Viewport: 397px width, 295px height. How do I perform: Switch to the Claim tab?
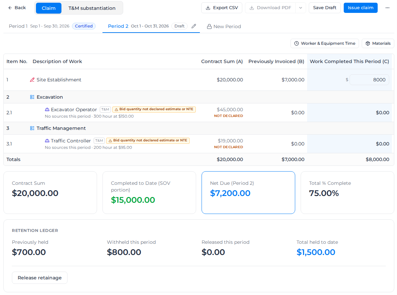pos(49,8)
